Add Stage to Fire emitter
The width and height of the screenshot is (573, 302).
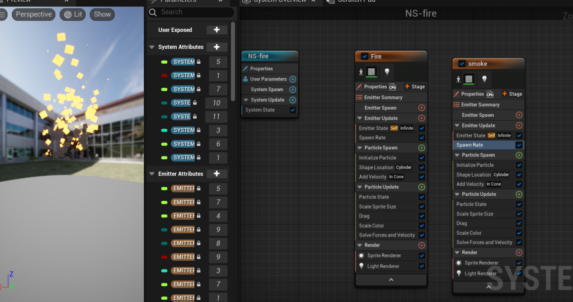(415, 87)
